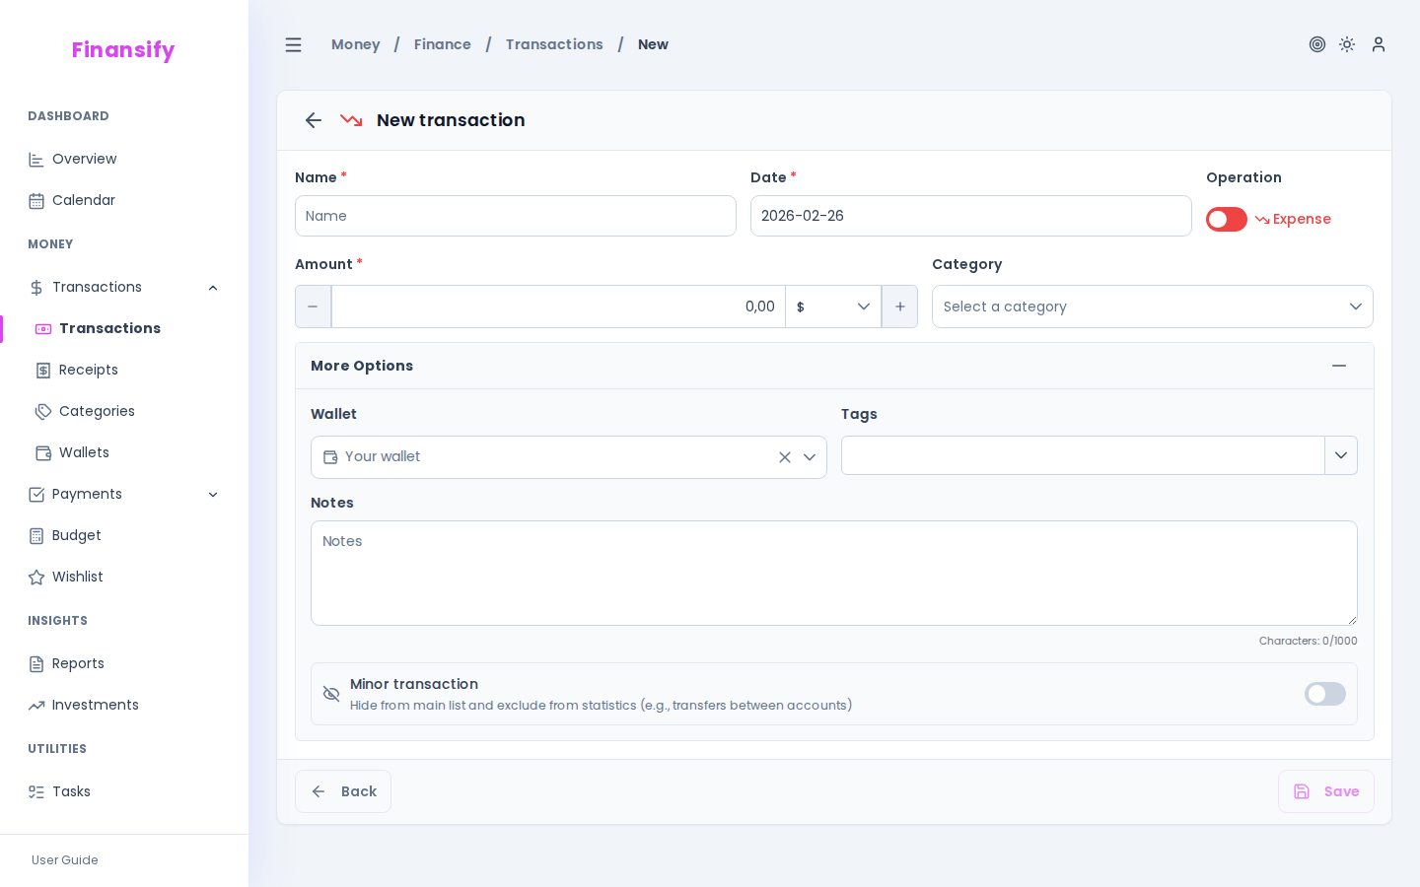The image size is (1420, 887).
Task: Open the User Guide link
Action: pos(64,860)
